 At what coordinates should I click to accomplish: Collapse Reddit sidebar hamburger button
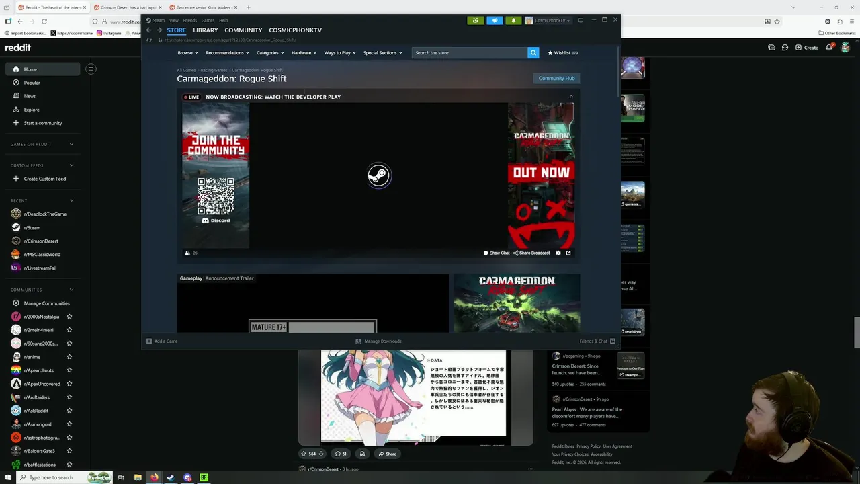coord(91,69)
